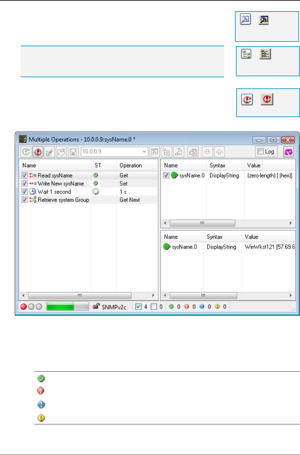Viewport: 300px width, 455px height.
Task: Click the blue info counter icon in status bar
Action: tap(202, 307)
